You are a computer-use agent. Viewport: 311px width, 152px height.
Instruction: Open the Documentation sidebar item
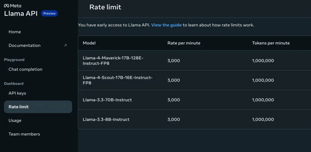pyautogui.click(x=24, y=46)
